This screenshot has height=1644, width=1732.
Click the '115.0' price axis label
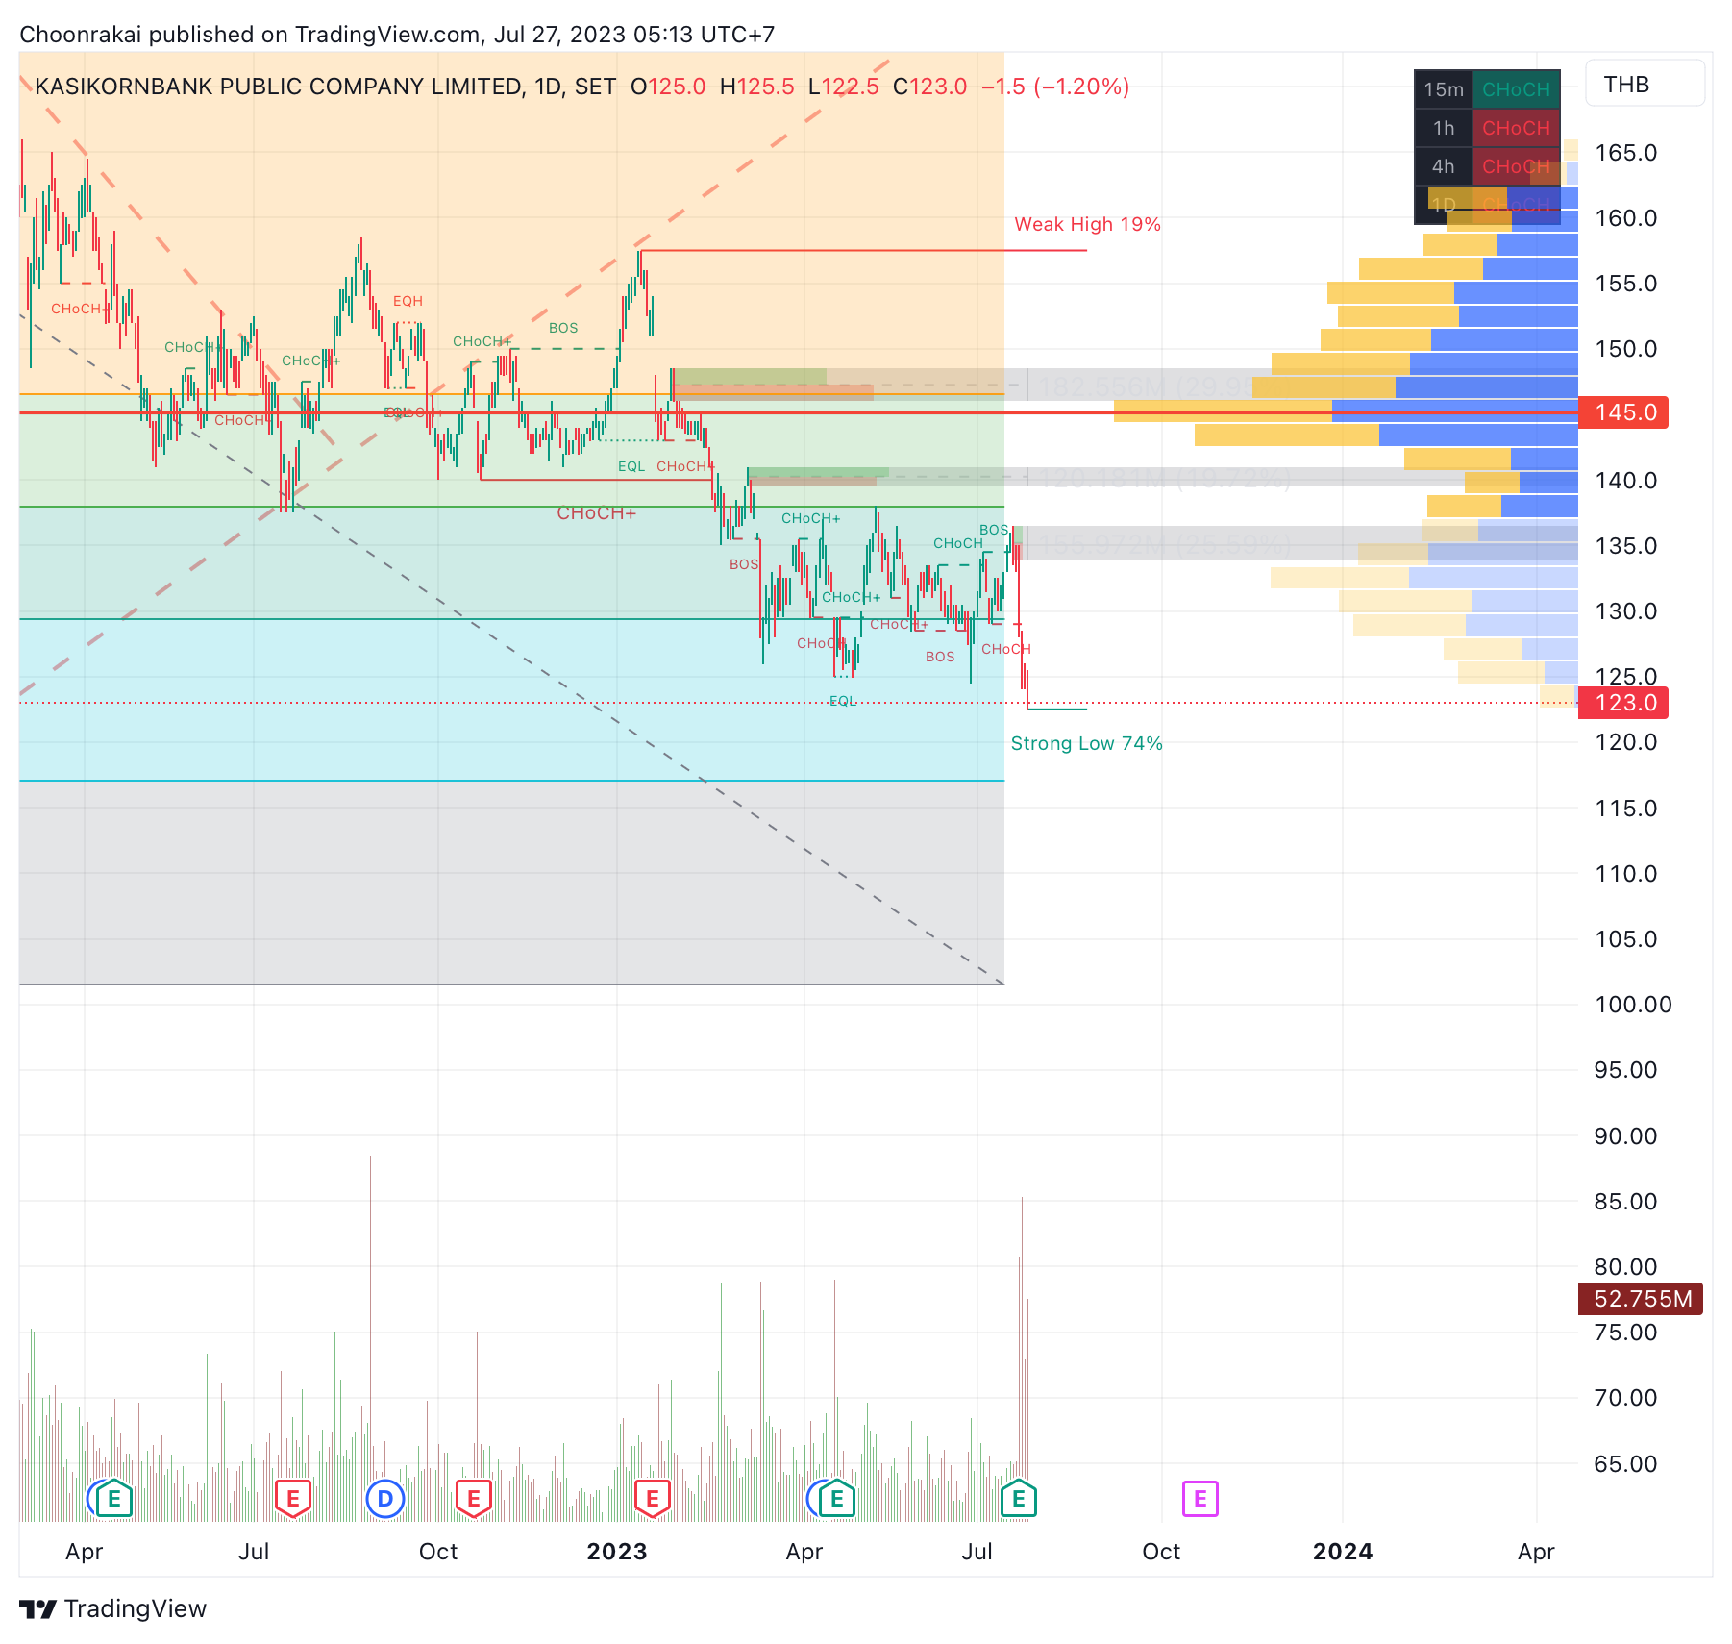[1626, 809]
